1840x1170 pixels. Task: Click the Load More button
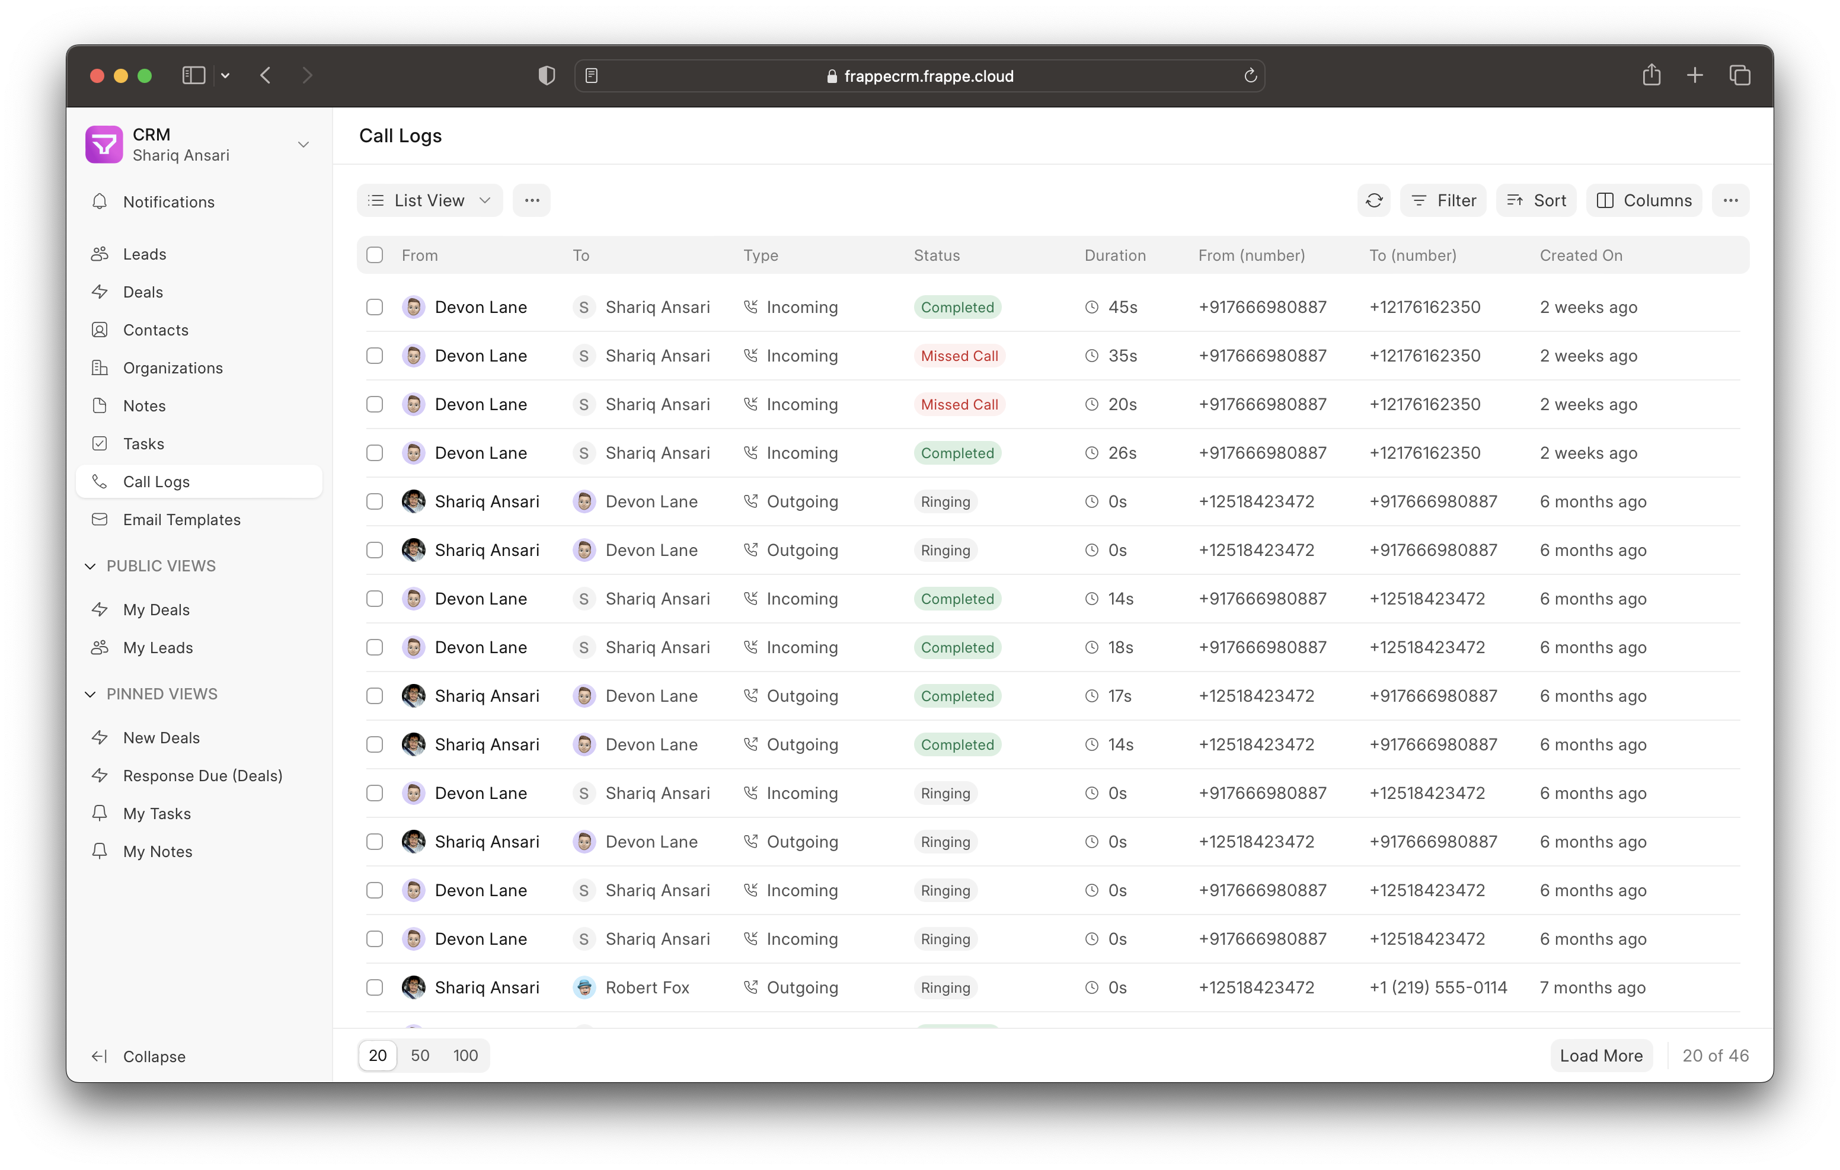coord(1600,1056)
